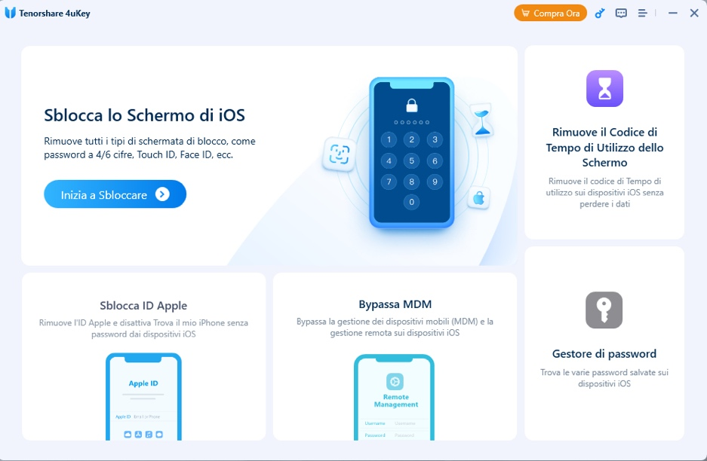This screenshot has height=461, width=707.
Task: Click the purple hourglass Screen Time icon
Action: pos(604,88)
